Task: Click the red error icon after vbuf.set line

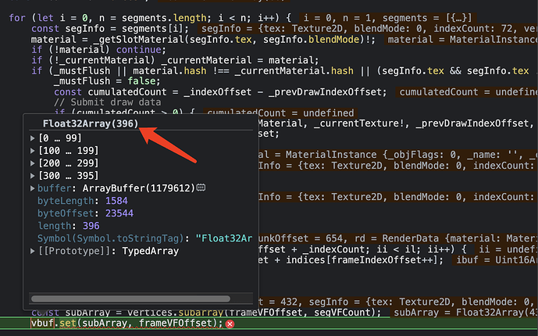Action: tap(230, 323)
